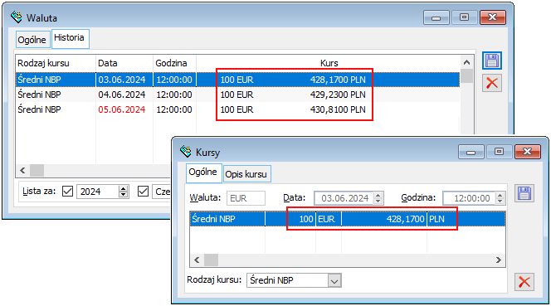Click the horizontal scrollbar thumb in Kursy grid
551x306 pixels.
(212, 260)
